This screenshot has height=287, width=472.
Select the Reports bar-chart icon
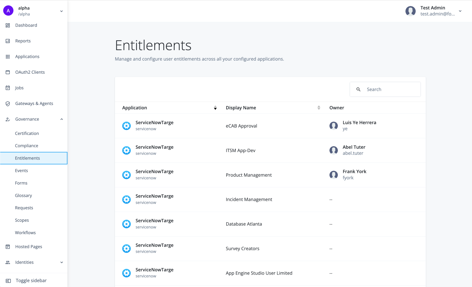tap(7, 41)
